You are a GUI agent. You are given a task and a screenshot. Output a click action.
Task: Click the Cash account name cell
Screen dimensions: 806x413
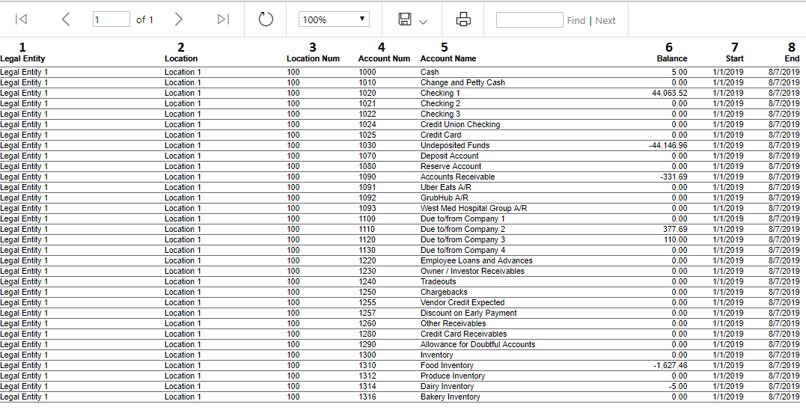pyautogui.click(x=430, y=72)
